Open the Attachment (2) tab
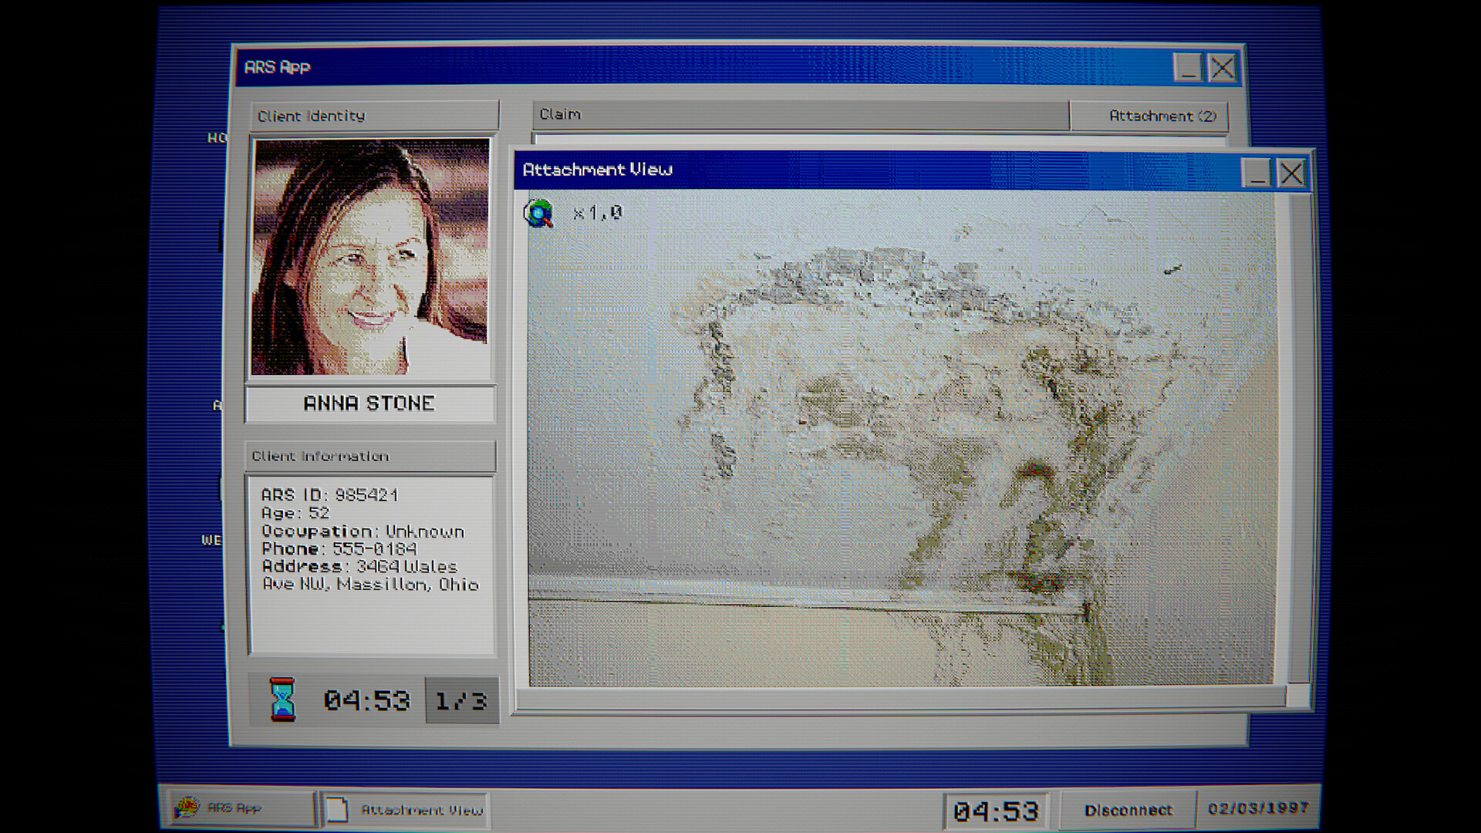Image resolution: width=1481 pixels, height=833 pixels. [1149, 116]
